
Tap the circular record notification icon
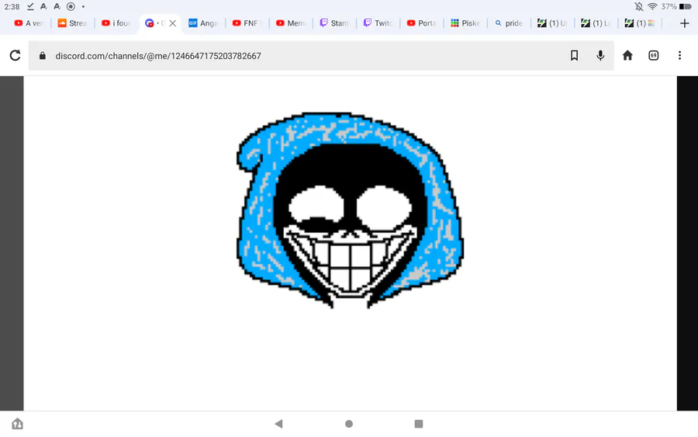pos(71,6)
